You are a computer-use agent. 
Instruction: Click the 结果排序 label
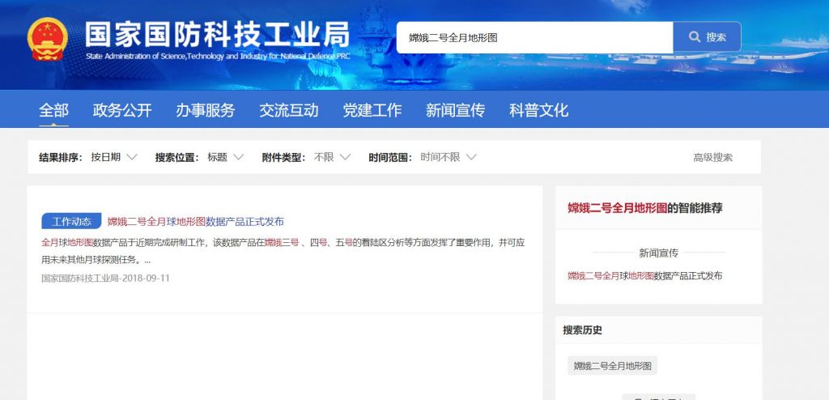click(61, 157)
